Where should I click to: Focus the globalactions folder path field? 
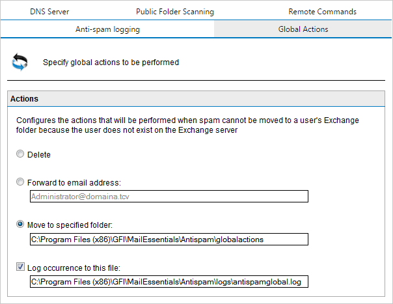pyautogui.click(x=169, y=240)
